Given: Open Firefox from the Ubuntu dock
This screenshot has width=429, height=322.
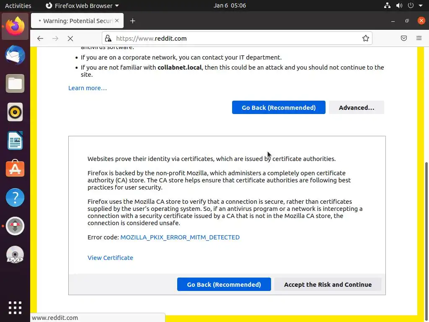Looking at the screenshot, I should pos(15,26).
